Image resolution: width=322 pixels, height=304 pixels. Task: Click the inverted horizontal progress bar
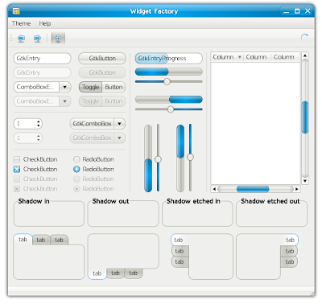(x=169, y=100)
